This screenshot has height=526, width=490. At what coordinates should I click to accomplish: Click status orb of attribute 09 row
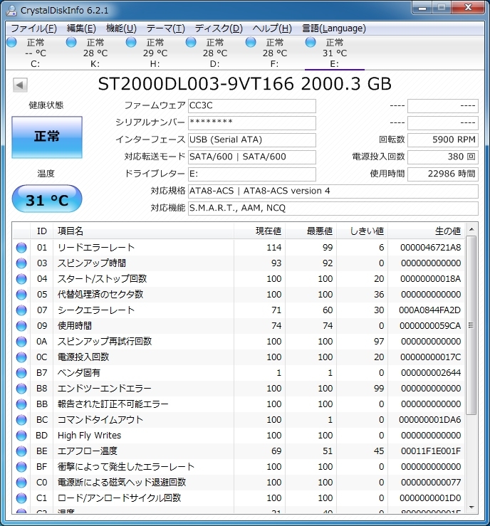point(21,326)
